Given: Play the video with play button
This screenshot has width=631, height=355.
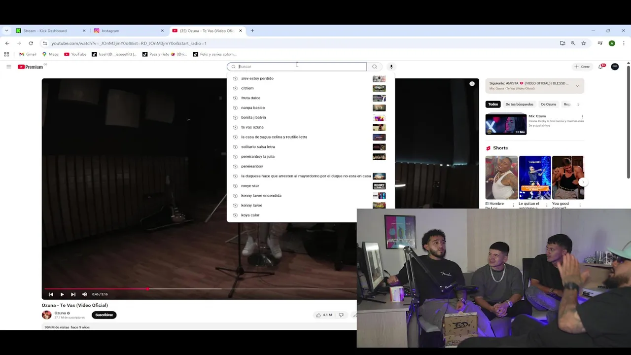Looking at the screenshot, I should pos(62,294).
